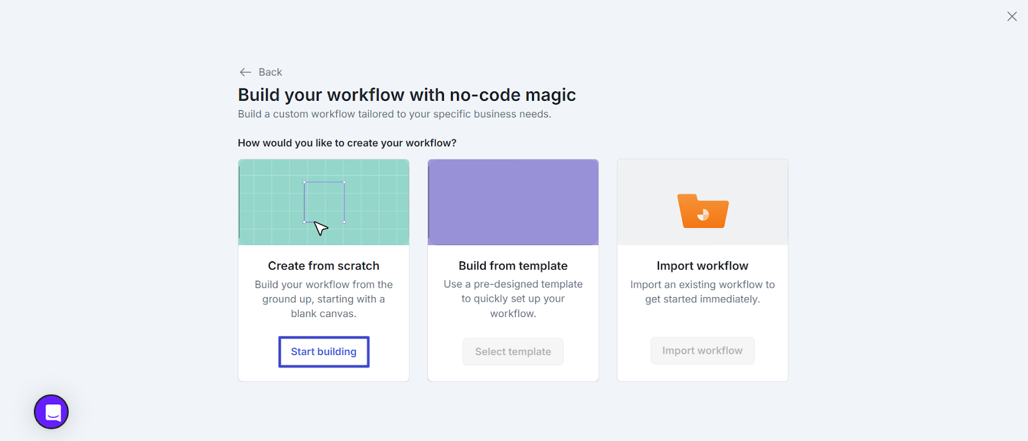The image size is (1028, 441).
Task: Click the Back text link
Action: point(270,73)
